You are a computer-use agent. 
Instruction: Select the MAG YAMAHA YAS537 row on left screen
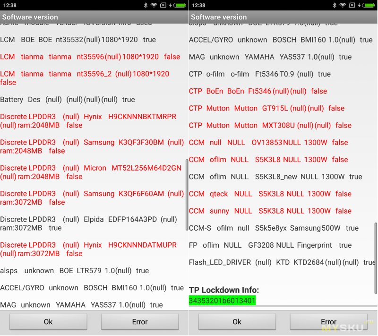coord(81,305)
